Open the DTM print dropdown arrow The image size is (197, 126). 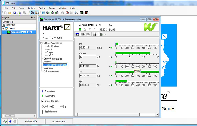[x=105, y=34]
